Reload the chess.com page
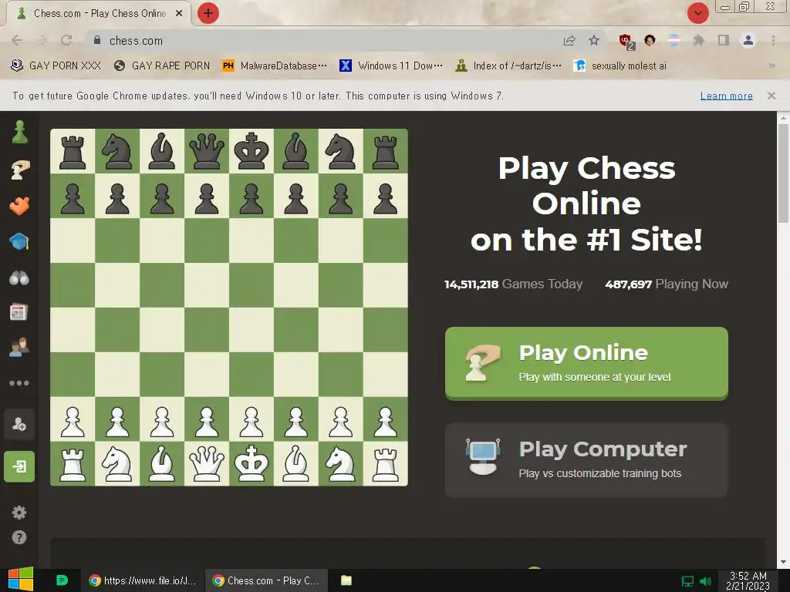 [x=66, y=40]
